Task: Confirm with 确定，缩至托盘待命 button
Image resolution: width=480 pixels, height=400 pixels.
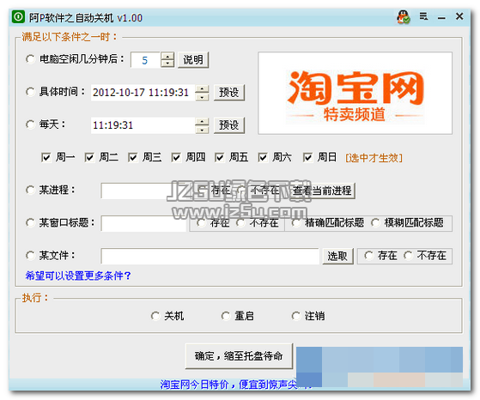Action: [239, 356]
